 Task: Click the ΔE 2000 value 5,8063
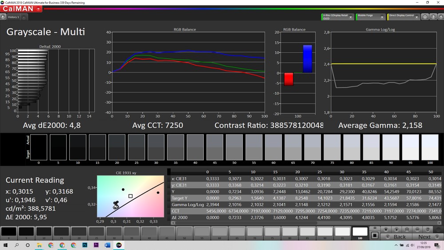coord(435,218)
